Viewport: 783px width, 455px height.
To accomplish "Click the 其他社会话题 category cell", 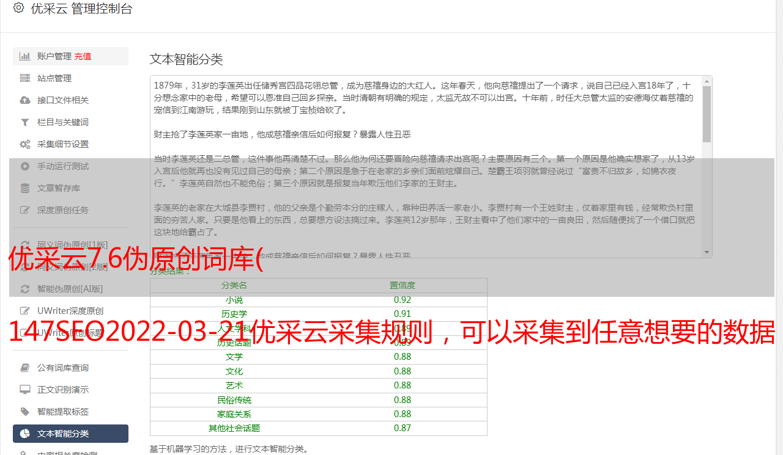I will pyautogui.click(x=234, y=428).
